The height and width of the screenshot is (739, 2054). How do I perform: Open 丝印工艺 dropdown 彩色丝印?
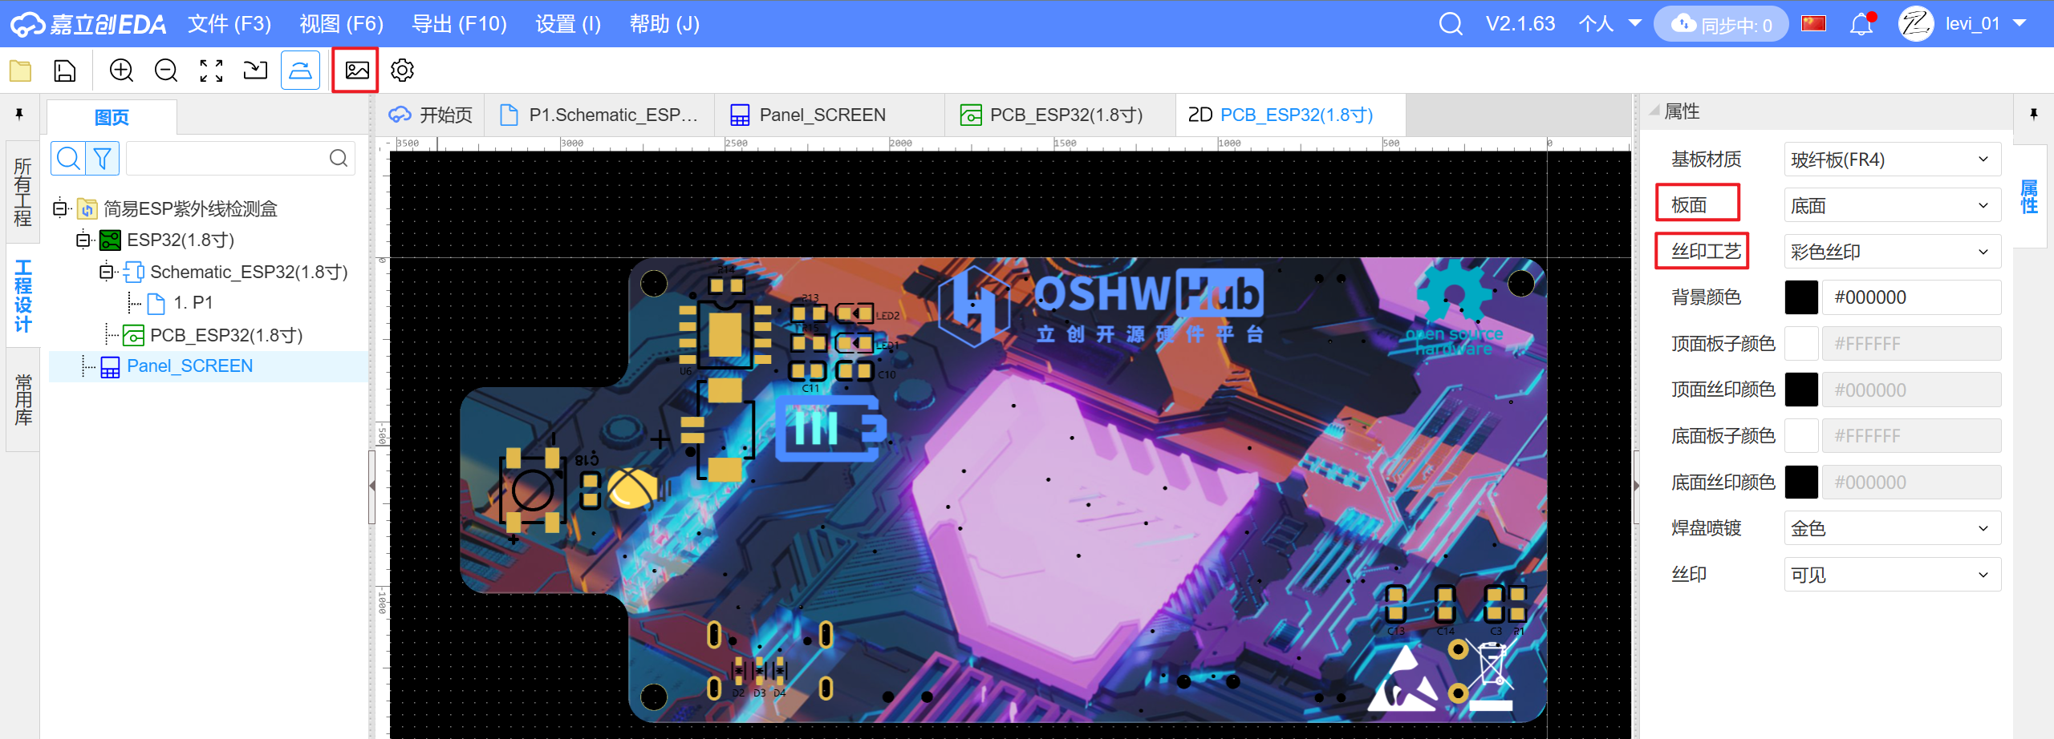(x=1892, y=252)
